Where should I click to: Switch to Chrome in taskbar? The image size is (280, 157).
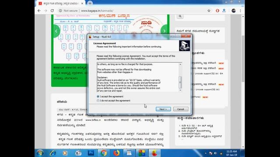104,153
